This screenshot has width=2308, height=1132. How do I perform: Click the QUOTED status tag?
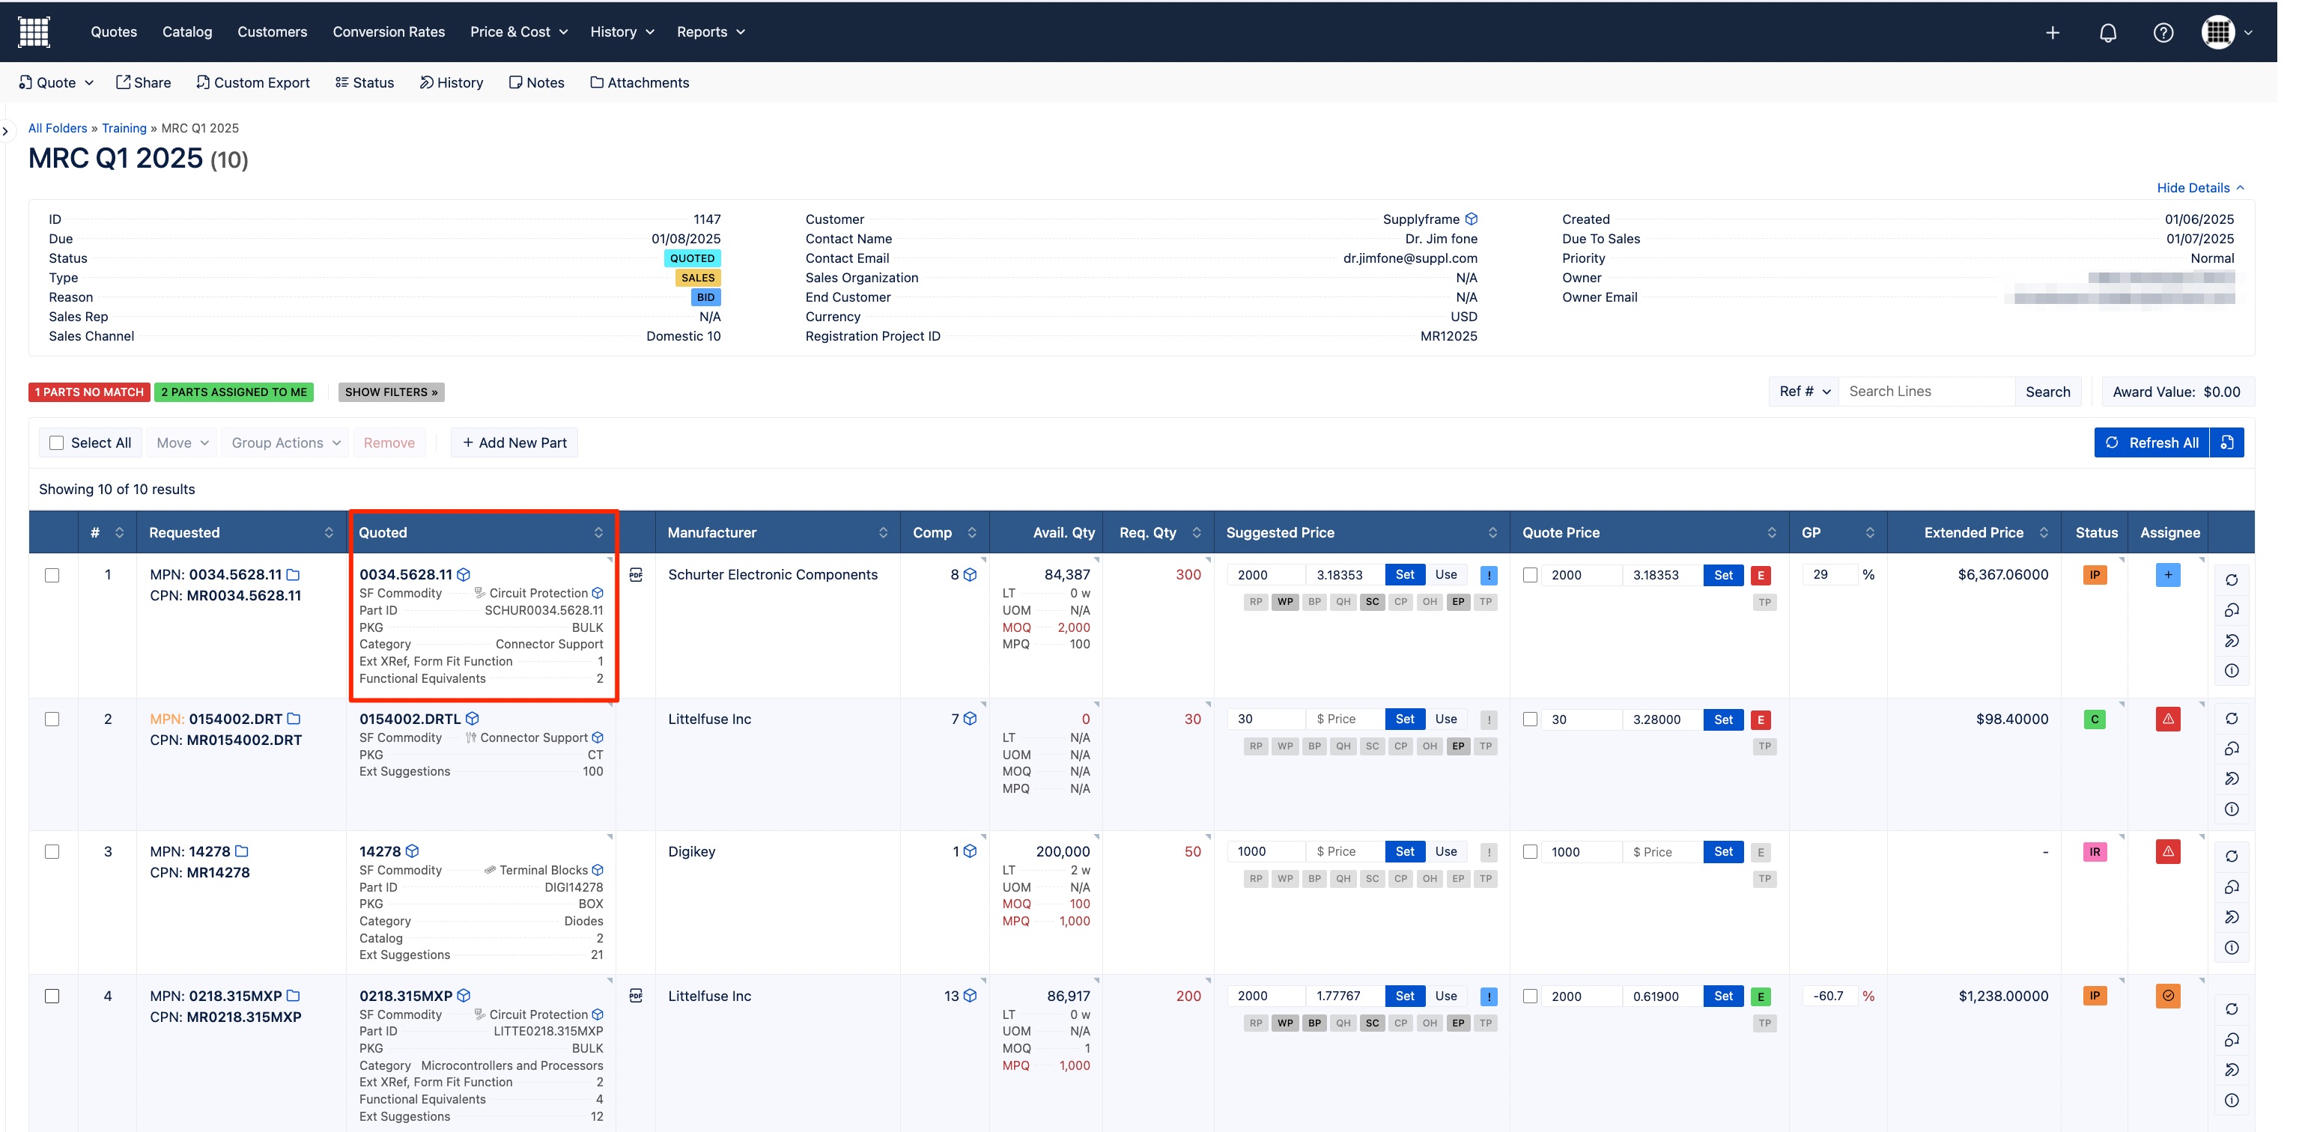click(x=692, y=258)
